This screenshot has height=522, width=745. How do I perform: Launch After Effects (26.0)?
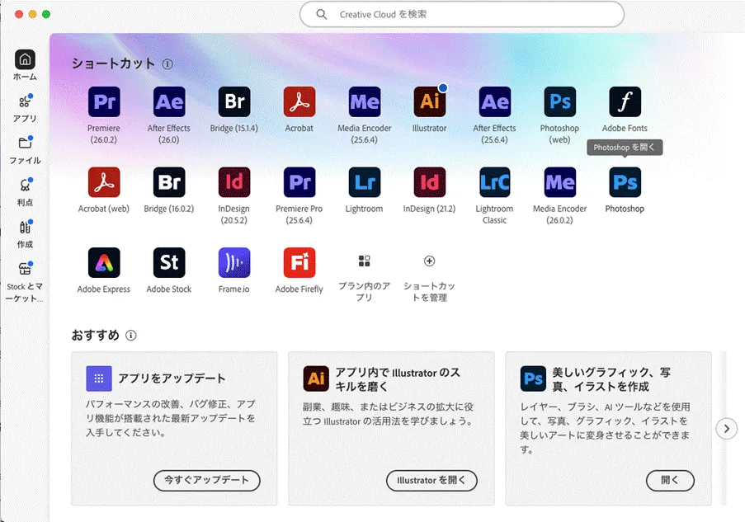[168, 101]
